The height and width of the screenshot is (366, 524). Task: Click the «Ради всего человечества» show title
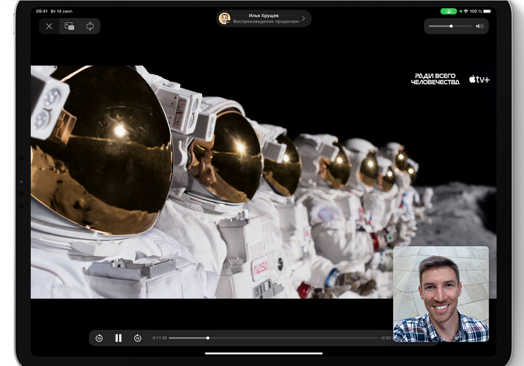(x=435, y=79)
